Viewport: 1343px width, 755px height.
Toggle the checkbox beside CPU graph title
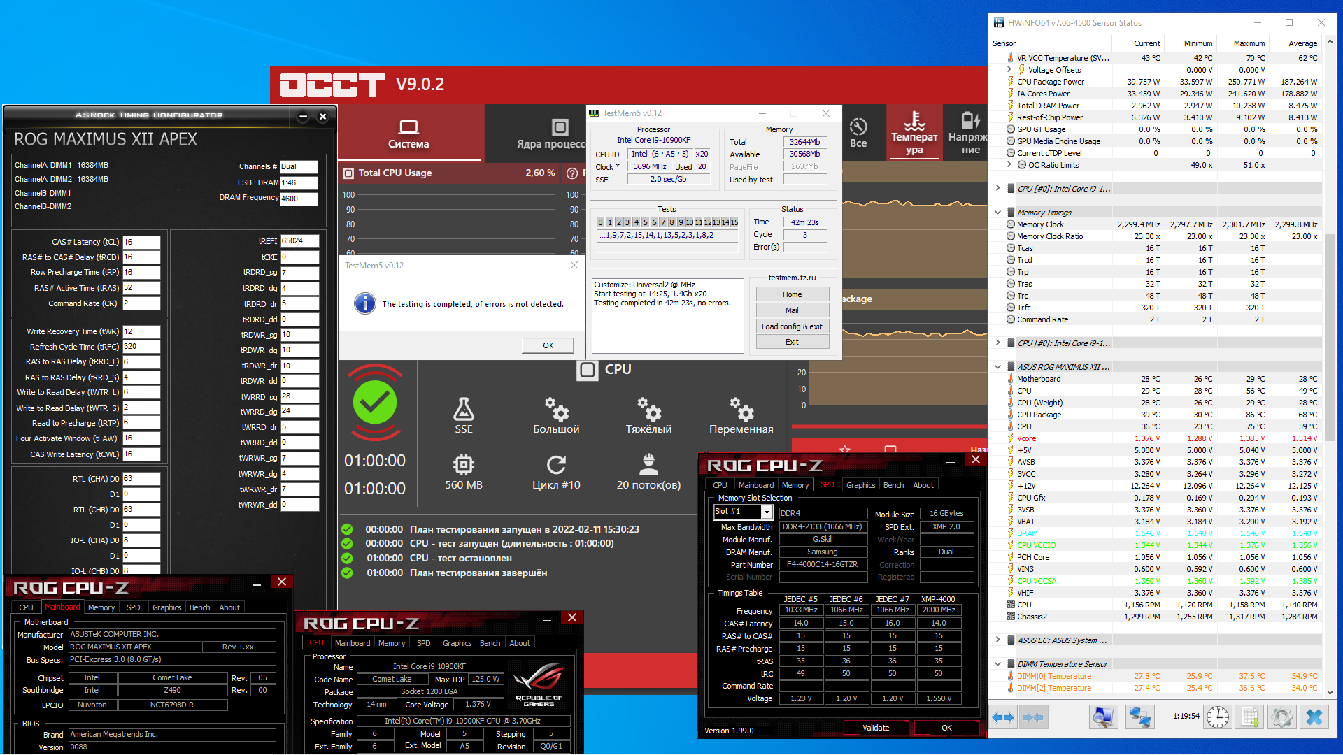point(588,370)
